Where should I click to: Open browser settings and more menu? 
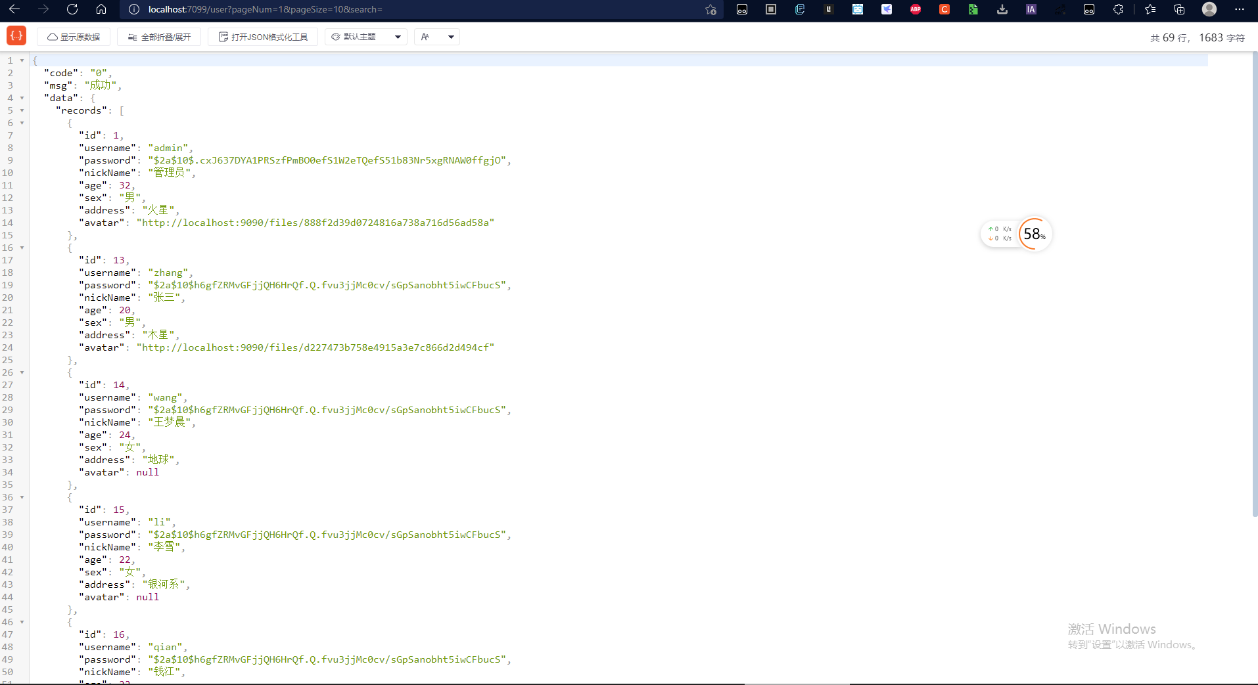[1240, 9]
